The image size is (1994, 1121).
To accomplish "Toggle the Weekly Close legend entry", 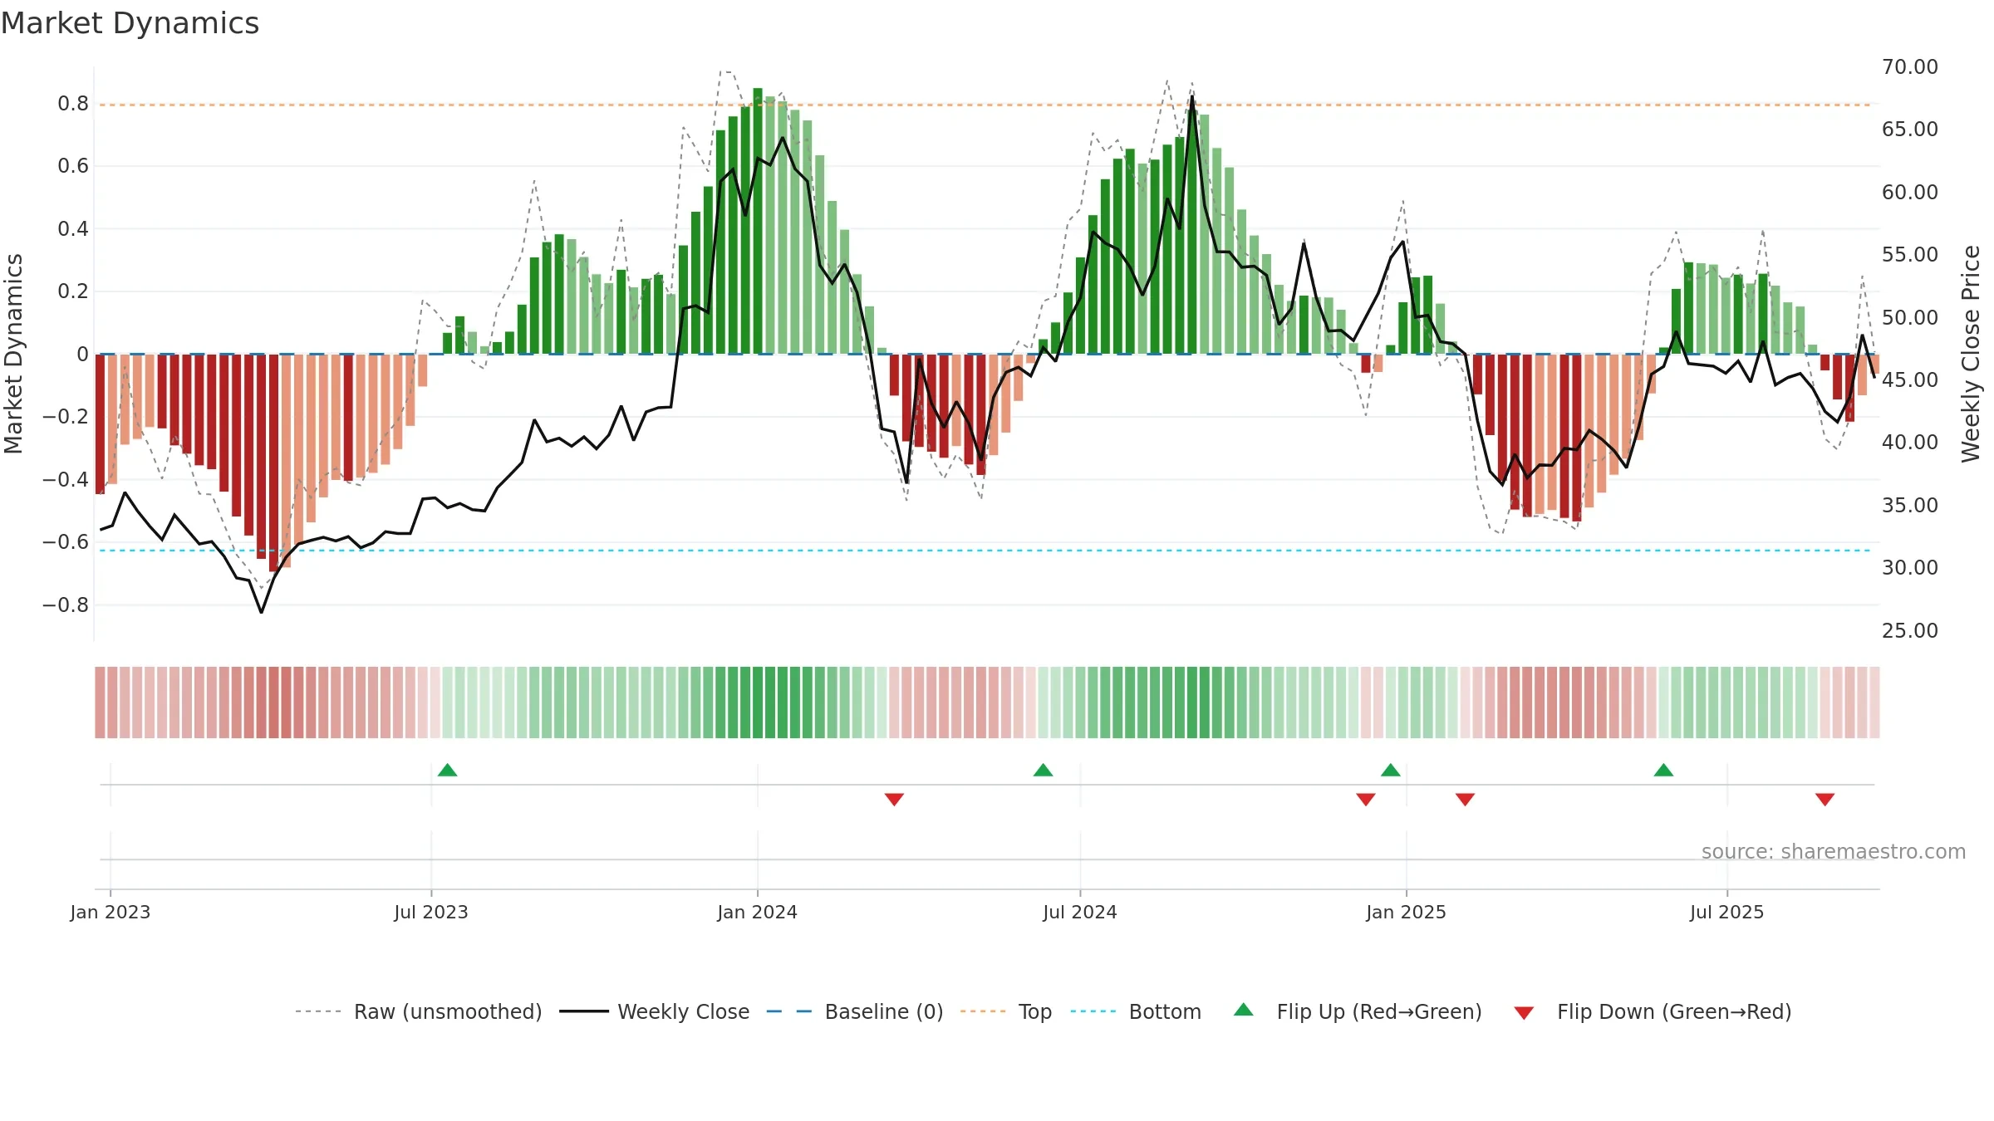I will tap(655, 1011).
